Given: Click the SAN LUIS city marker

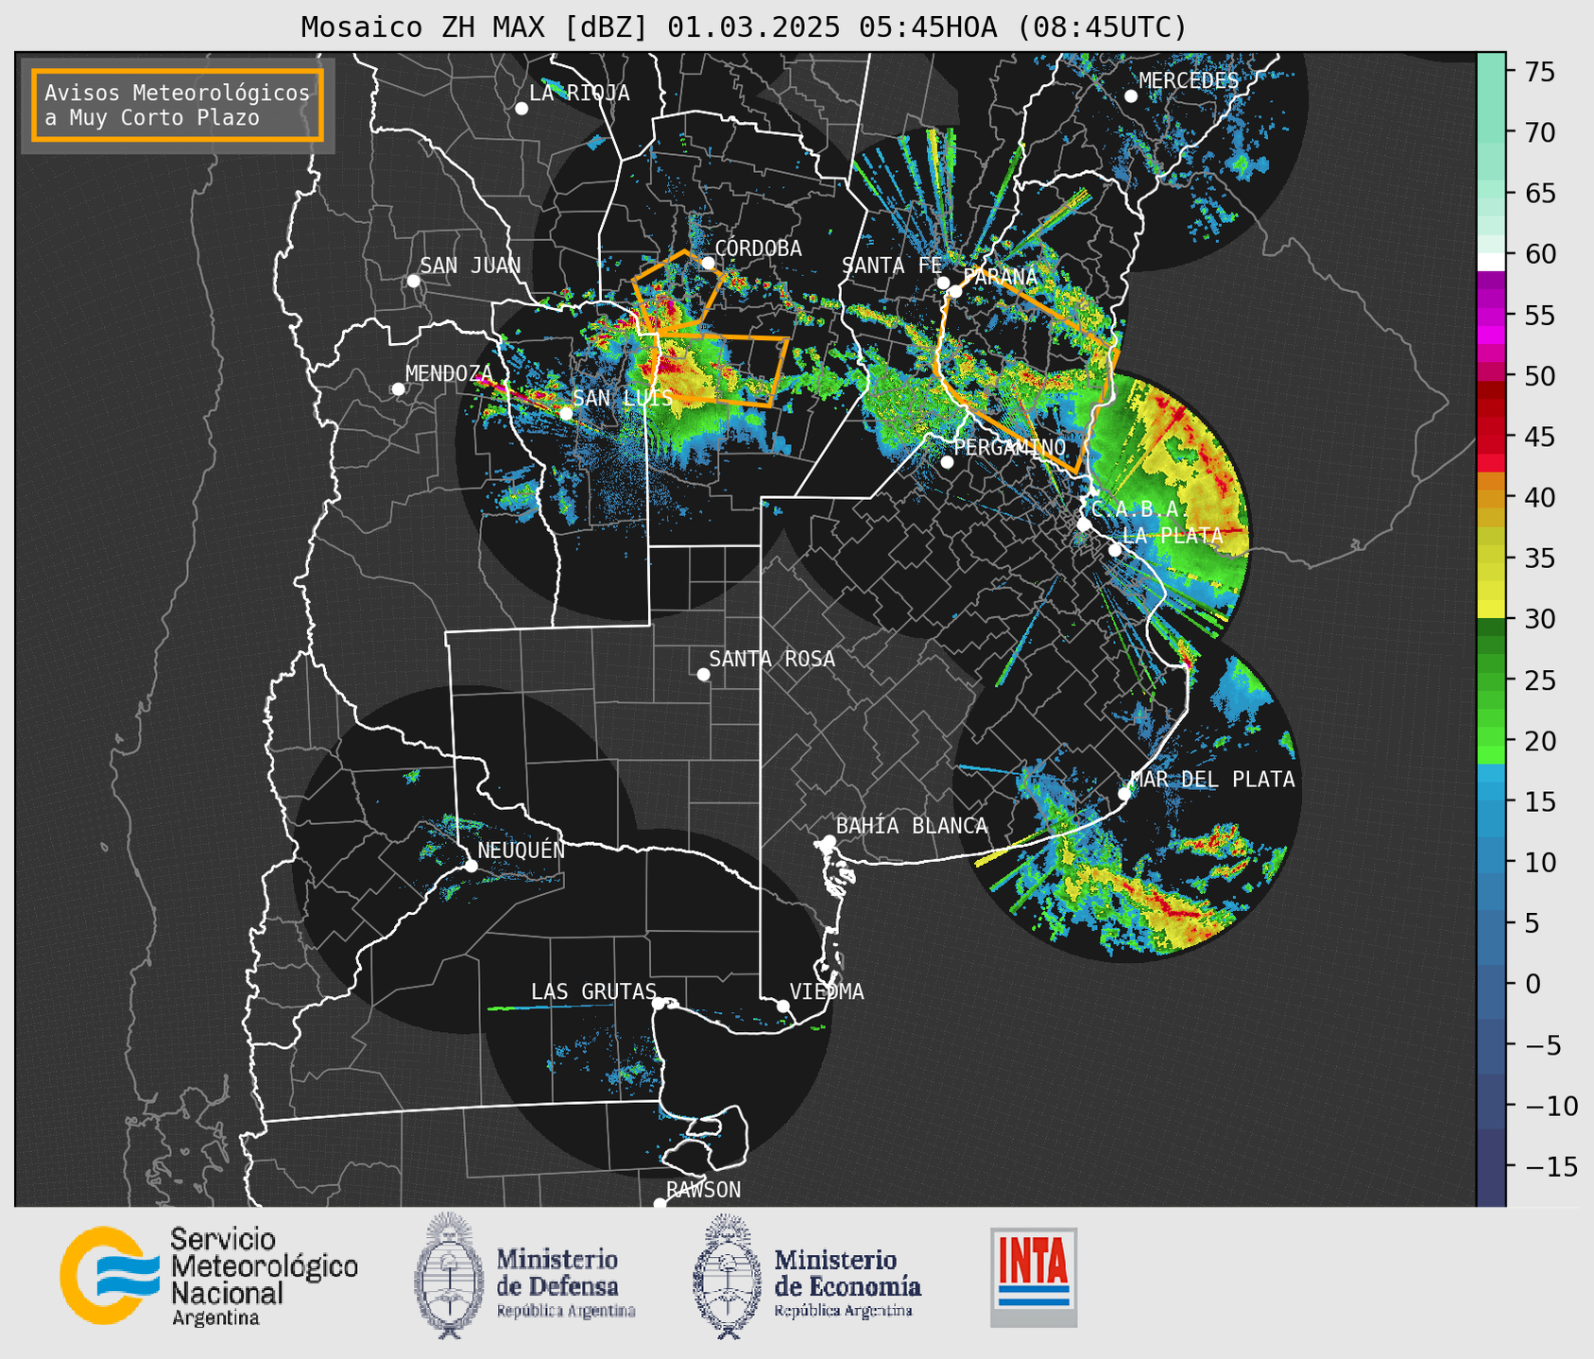Looking at the screenshot, I should point(566,413).
